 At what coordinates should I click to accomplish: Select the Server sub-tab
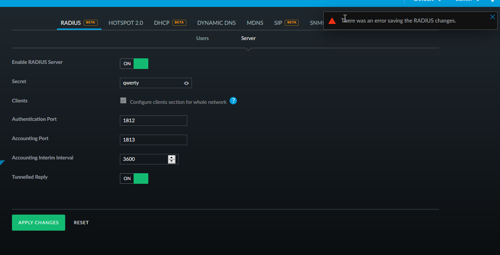[x=248, y=38]
